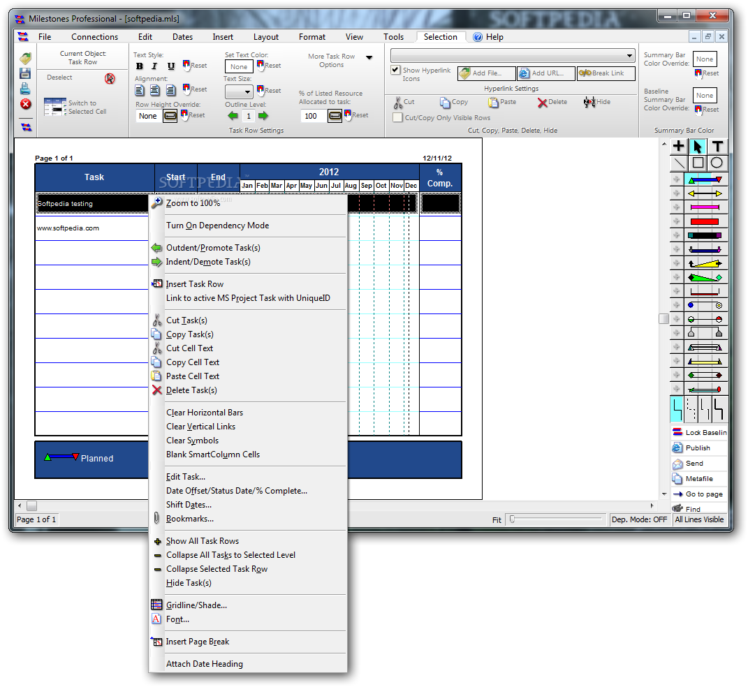Click the Break Link button

coord(606,73)
